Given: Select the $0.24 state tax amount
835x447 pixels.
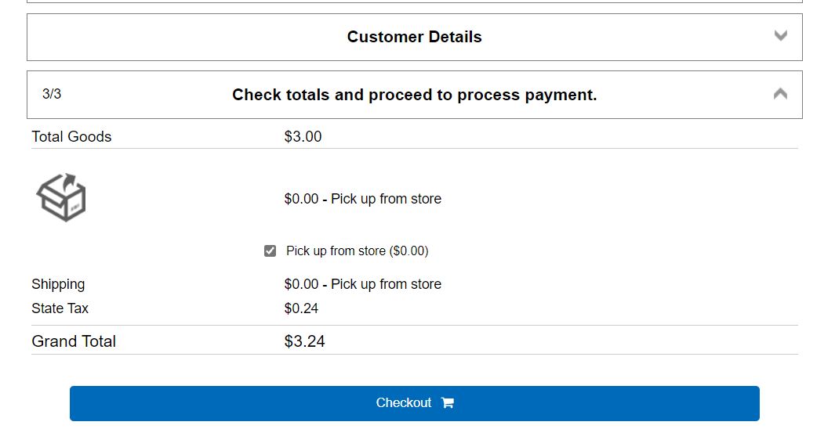Looking at the screenshot, I should click(x=301, y=308).
